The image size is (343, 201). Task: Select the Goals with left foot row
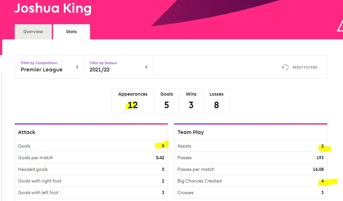coord(91,193)
